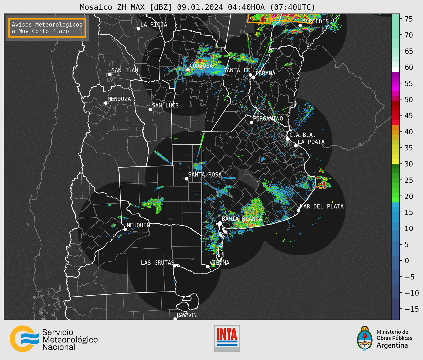Viewport: 423px width, 360px height.
Task: Click the MAR DEL PLATA label text
Action: [x=322, y=207]
